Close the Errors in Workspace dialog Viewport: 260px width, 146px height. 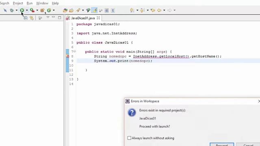coord(259,101)
